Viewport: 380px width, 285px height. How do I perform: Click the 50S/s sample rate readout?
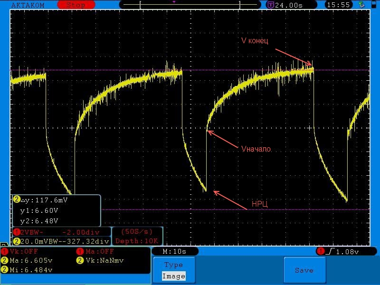(137, 232)
